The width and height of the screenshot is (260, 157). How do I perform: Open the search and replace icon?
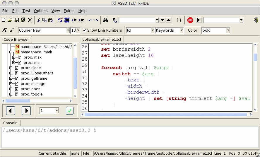point(114,20)
